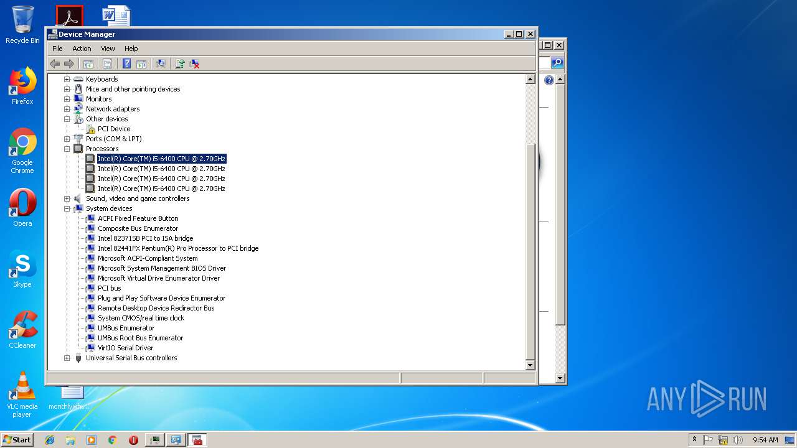Select the UMBus Enumerator entry
Viewport: 797px width, 448px height.
(126, 328)
